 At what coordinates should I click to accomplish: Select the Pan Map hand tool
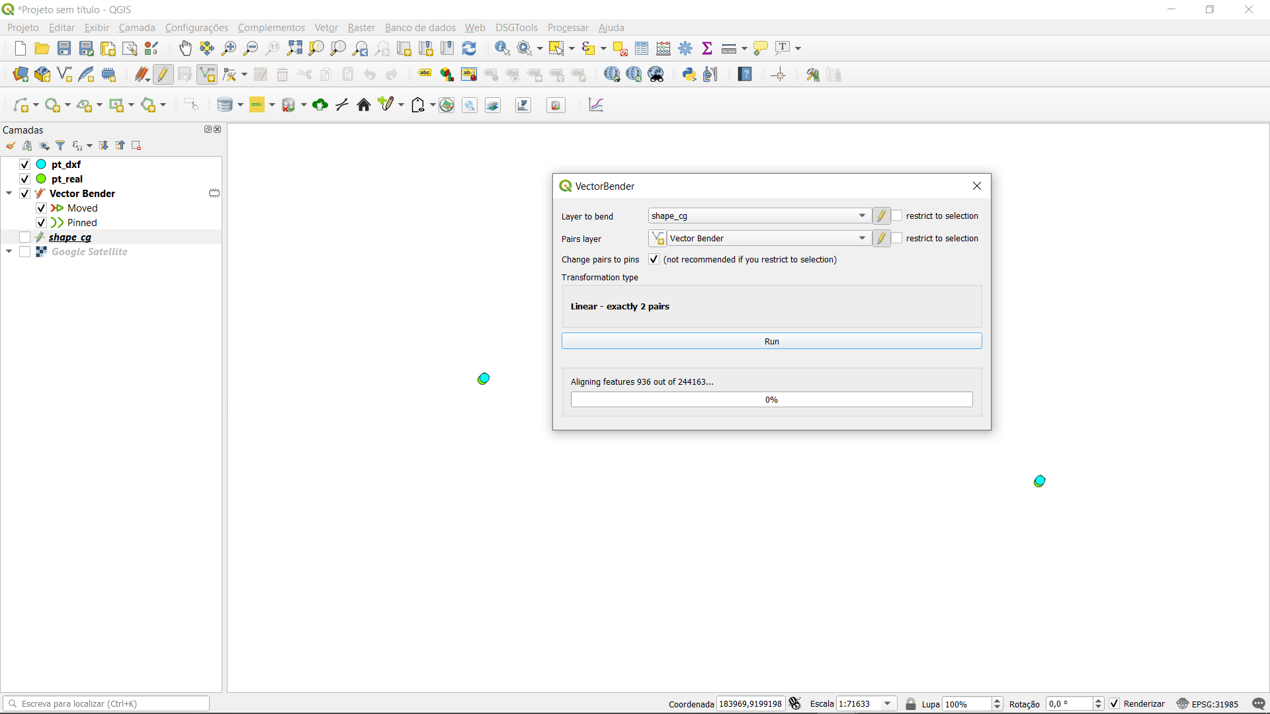coord(185,48)
